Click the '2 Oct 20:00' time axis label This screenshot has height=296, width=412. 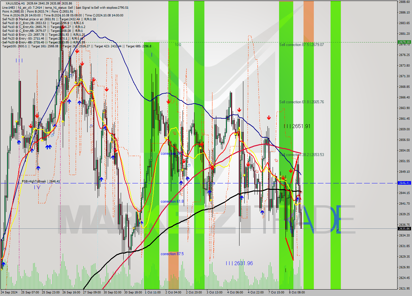click(194, 292)
